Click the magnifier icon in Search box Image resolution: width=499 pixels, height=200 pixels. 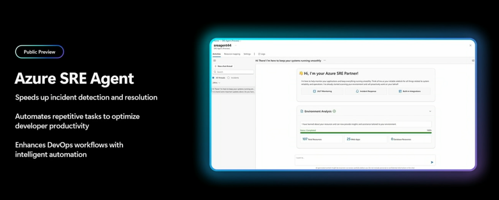tap(215, 72)
